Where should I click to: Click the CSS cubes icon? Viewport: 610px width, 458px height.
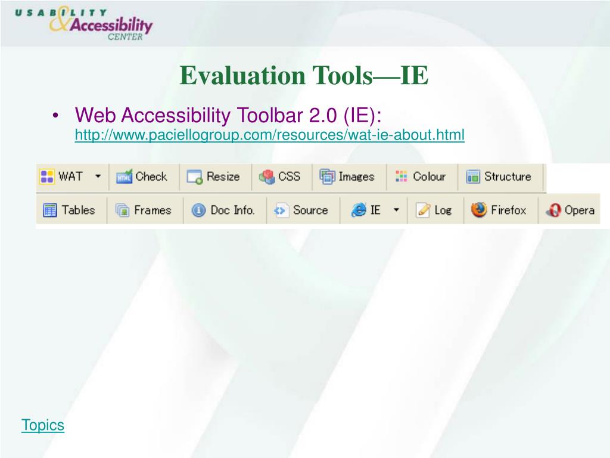(x=267, y=177)
